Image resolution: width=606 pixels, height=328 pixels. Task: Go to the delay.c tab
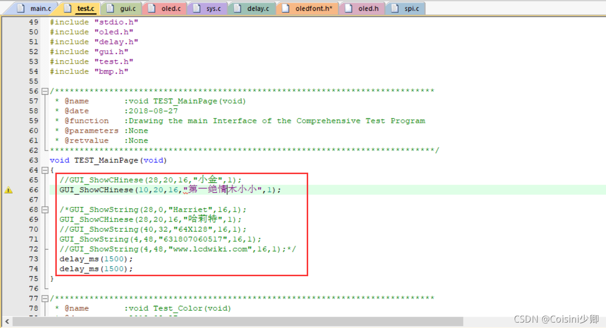[252, 8]
